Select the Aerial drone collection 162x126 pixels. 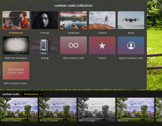[x=131, y=20]
